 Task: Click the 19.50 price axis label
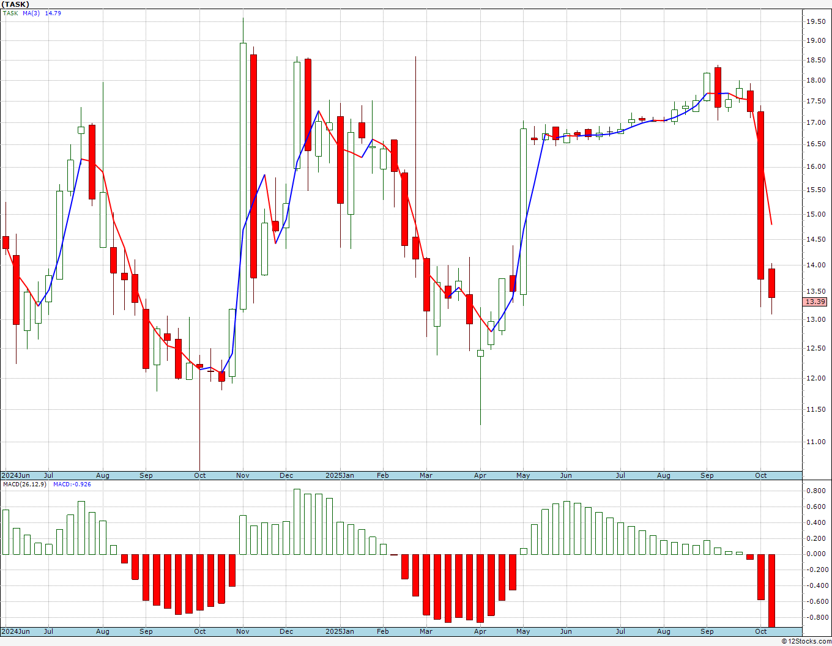815,21
